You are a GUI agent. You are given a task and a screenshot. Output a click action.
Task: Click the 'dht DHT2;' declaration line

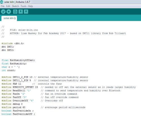tap(8, 50)
